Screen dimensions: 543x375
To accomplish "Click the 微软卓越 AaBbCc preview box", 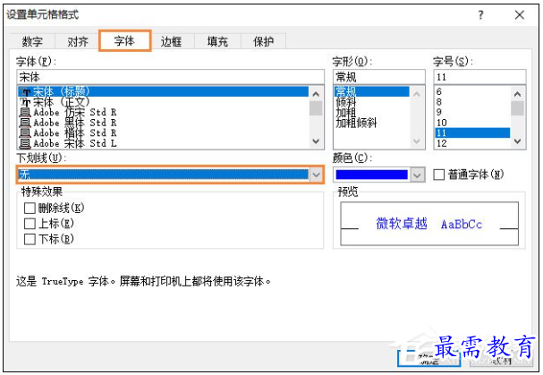I will tap(429, 224).
